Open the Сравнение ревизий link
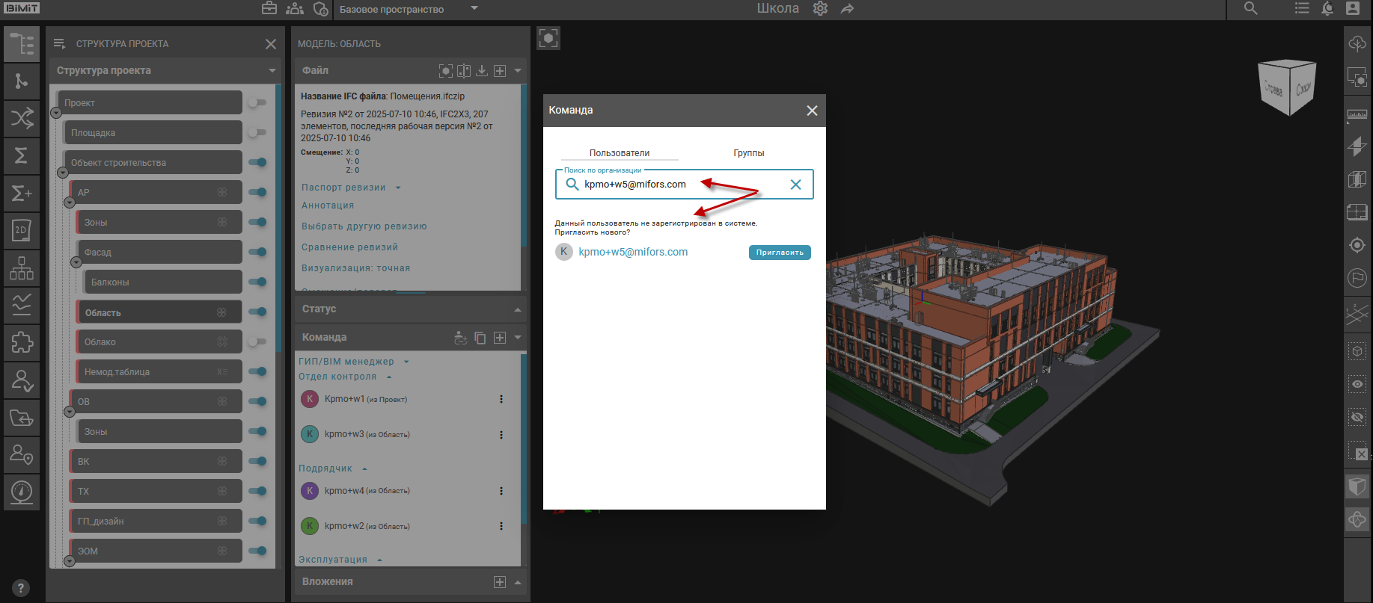The width and height of the screenshot is (1373, 603). (349, 247)
